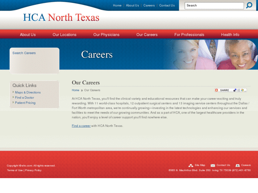
Task: Click the Our Careers breadcrumb text
Action: pyautogui.click(x=92, y=90)
